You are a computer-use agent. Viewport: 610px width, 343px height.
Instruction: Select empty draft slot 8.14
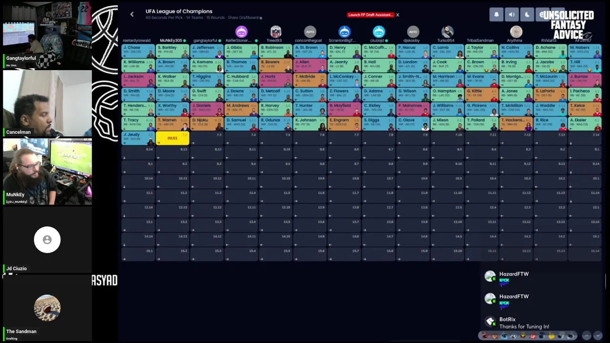coord(139,153)
